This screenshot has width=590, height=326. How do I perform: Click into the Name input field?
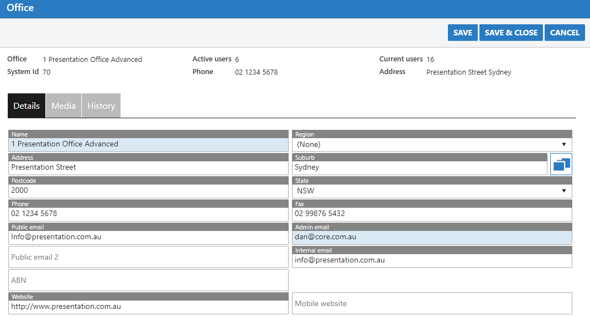click(x=148, y=144)
